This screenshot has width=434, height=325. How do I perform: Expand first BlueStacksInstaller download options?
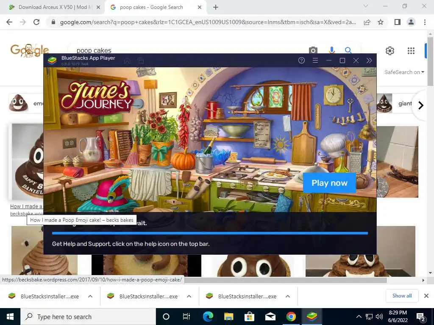[90, 296]
